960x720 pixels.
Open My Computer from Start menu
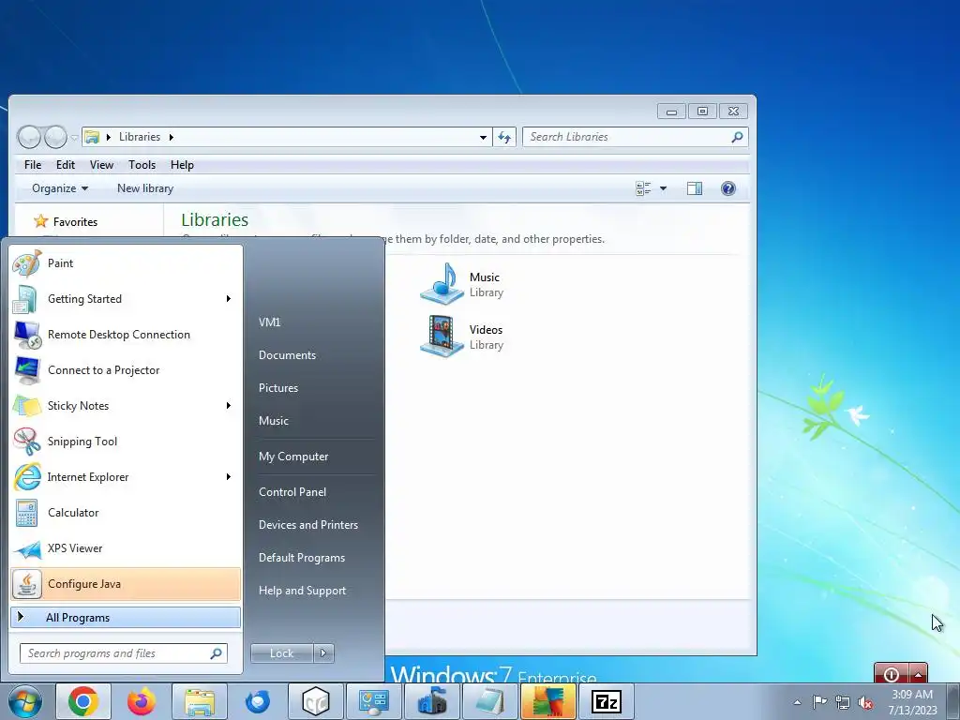click(x=293, y=457)
